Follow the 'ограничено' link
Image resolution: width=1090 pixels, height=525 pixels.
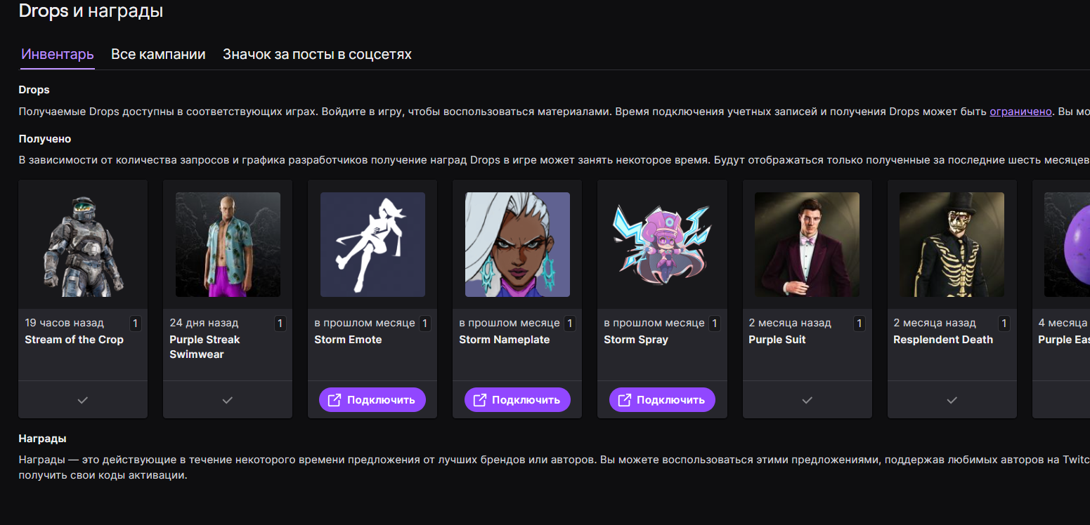click(x=1021, y=111)
